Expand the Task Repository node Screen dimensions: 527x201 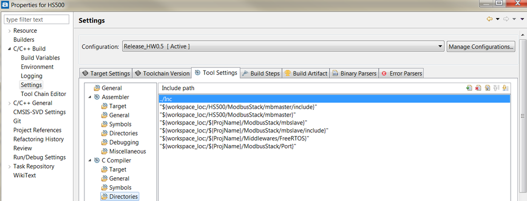9,166
